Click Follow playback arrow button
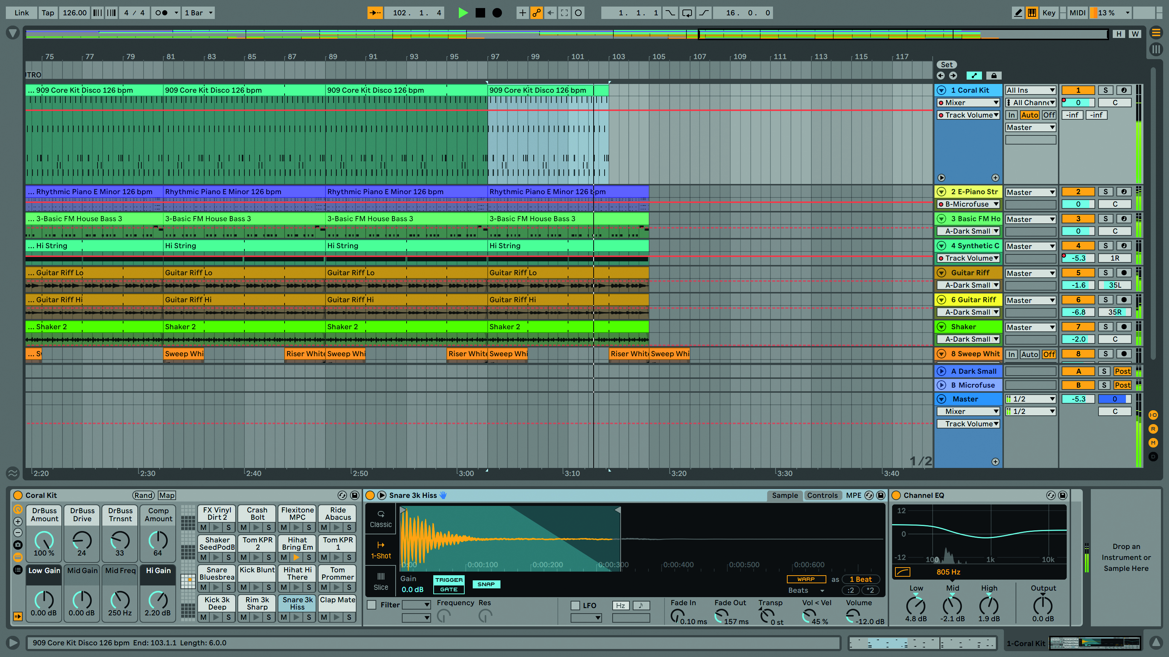The height and width of the screenshot is (657, 1169). tap(375, 13)
